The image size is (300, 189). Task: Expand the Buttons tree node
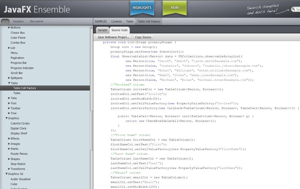click(x=9, y=27)
